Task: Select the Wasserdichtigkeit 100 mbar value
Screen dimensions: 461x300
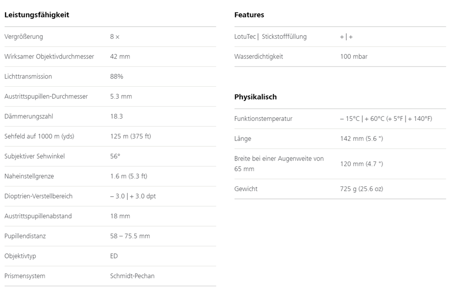Action: [354, 56]
